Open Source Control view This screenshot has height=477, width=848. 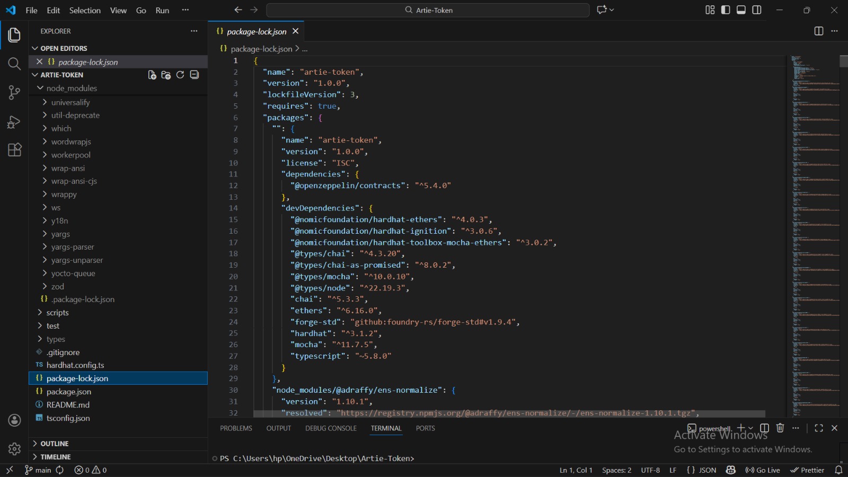point(14,93)
